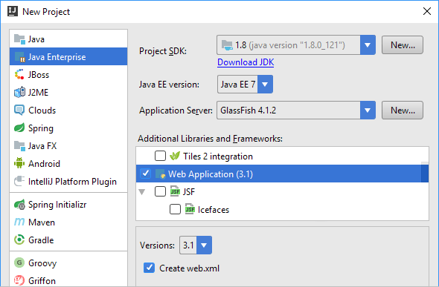
Task: Click the Android robot icon
Action: click(x=19, y=163)
